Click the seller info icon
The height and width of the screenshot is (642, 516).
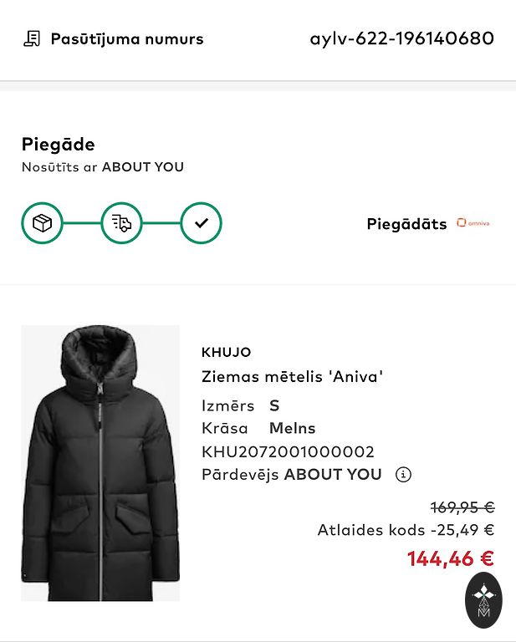coord(403,475)
